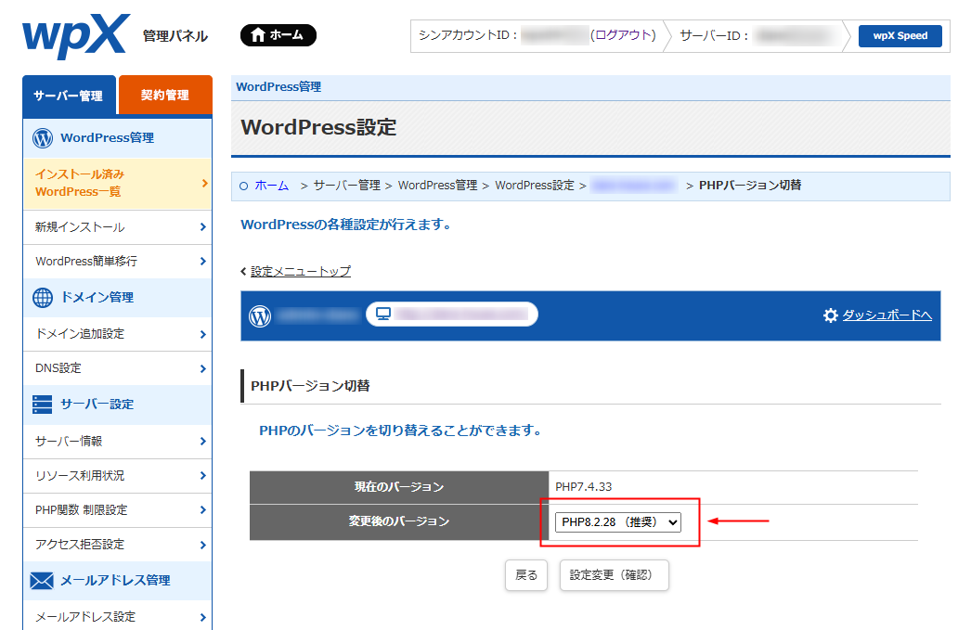Click the wpX logo
The height and width of the screenshot is (630, 971).
[76, 36]
